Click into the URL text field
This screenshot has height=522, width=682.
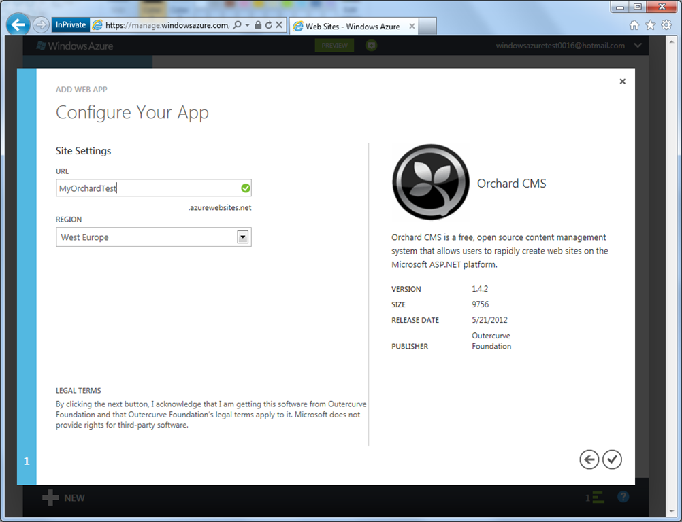tap(147, 188)
